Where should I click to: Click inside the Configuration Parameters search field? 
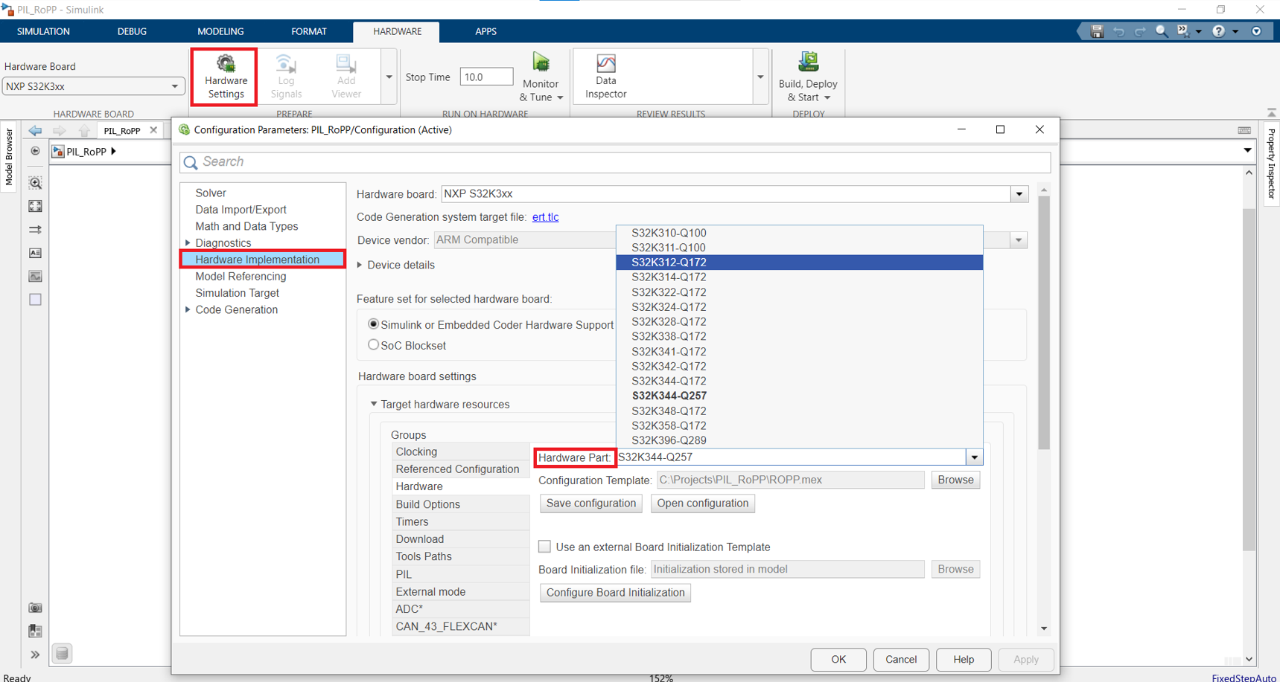click(x=521, y=162)
